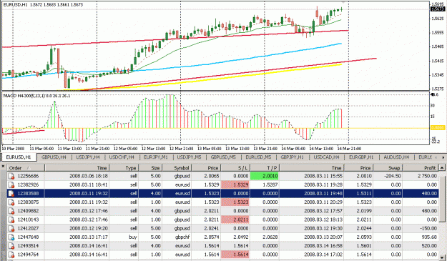This screenshot has width=447, height=261.
Task: Sort by the Time header next to T / P
Action: [312, 168]
